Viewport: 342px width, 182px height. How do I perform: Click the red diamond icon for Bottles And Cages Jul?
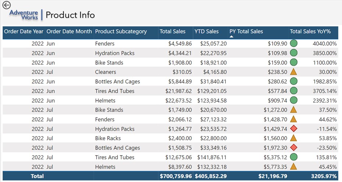pyautogui.click(x=293, y=148)
